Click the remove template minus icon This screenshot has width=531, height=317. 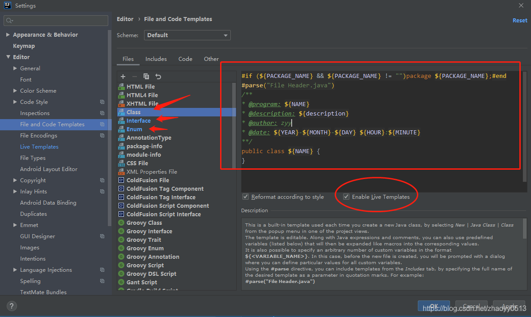click(x=135, y=76)
